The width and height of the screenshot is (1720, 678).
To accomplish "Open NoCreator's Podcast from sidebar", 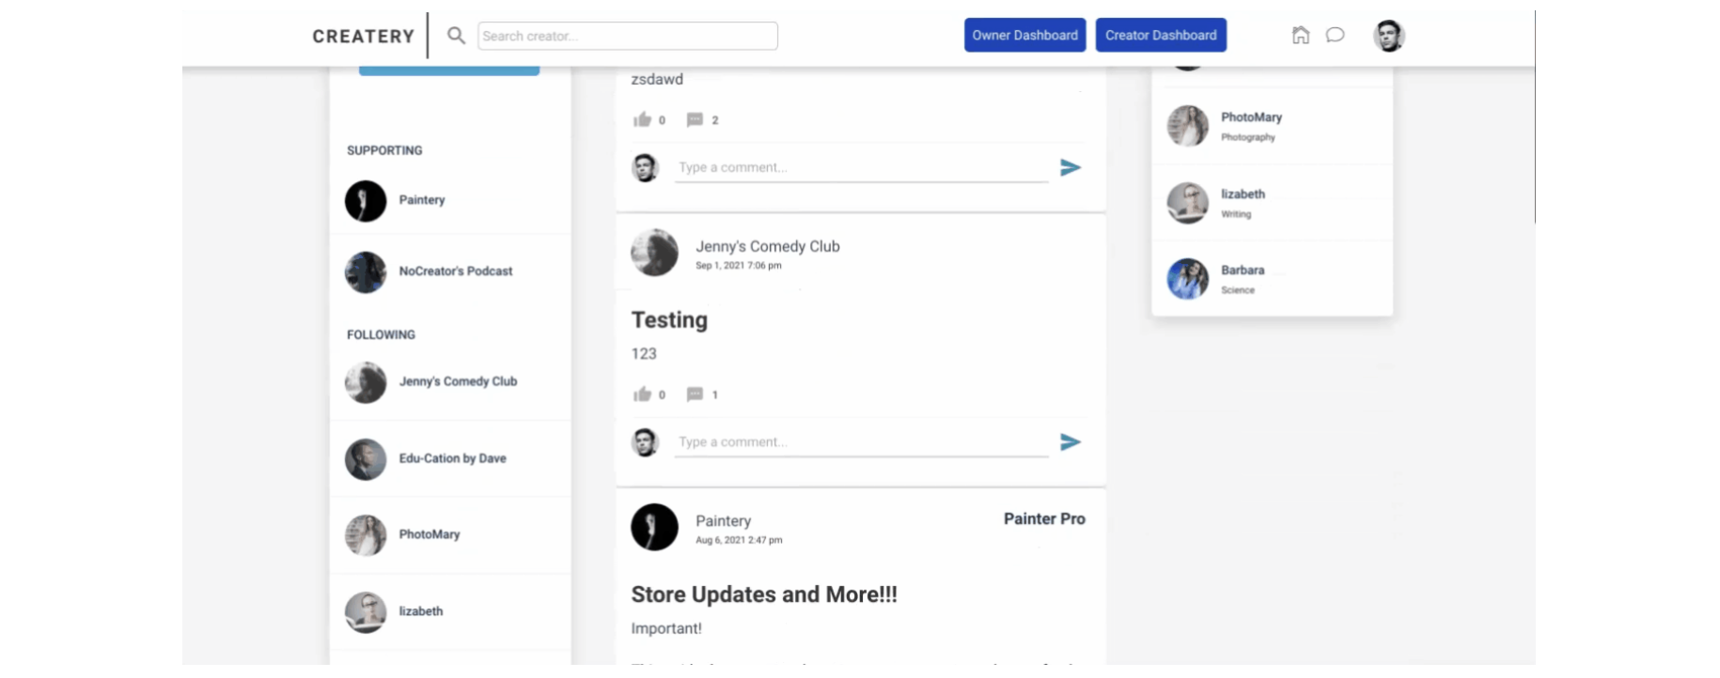I will [455, 271].
